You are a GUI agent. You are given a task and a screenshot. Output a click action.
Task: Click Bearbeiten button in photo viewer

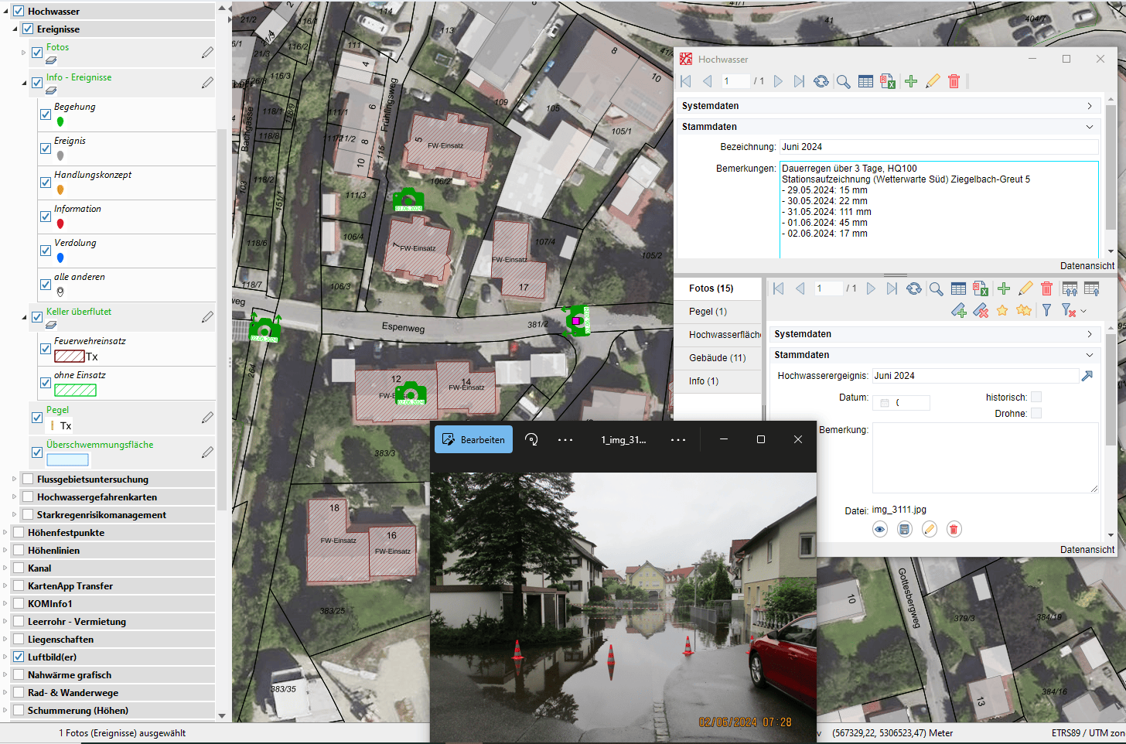point(473,439)
